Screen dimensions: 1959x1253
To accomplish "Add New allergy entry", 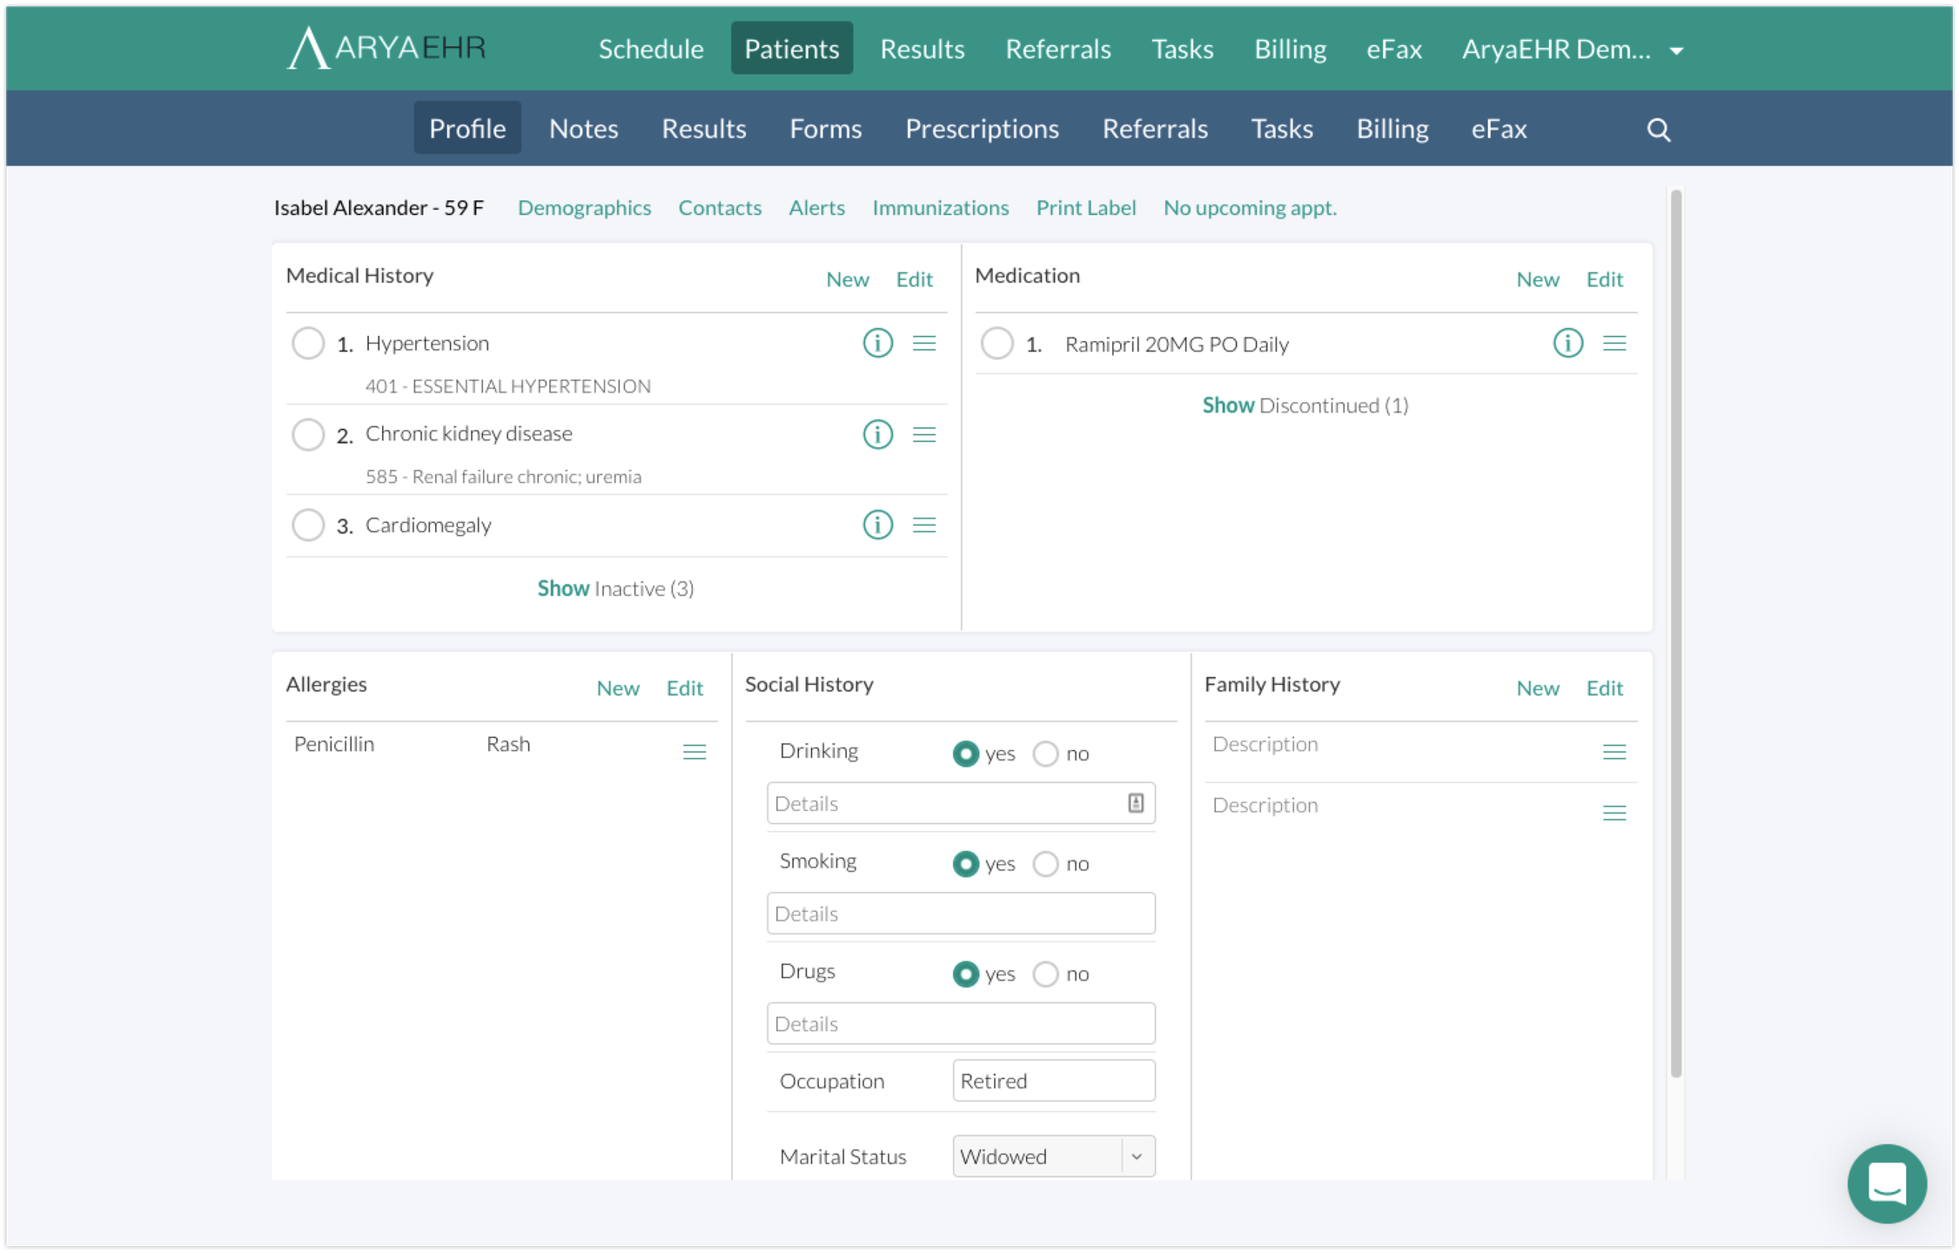I will pyautogui.click(x=617, y=688).
